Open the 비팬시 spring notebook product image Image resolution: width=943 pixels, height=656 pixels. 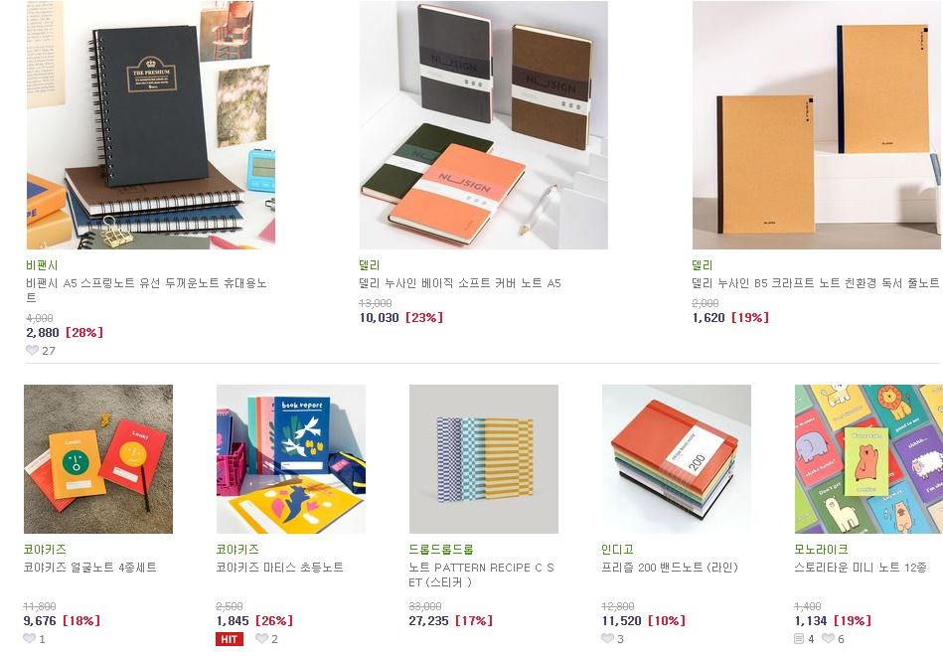(x=151, y=124)
